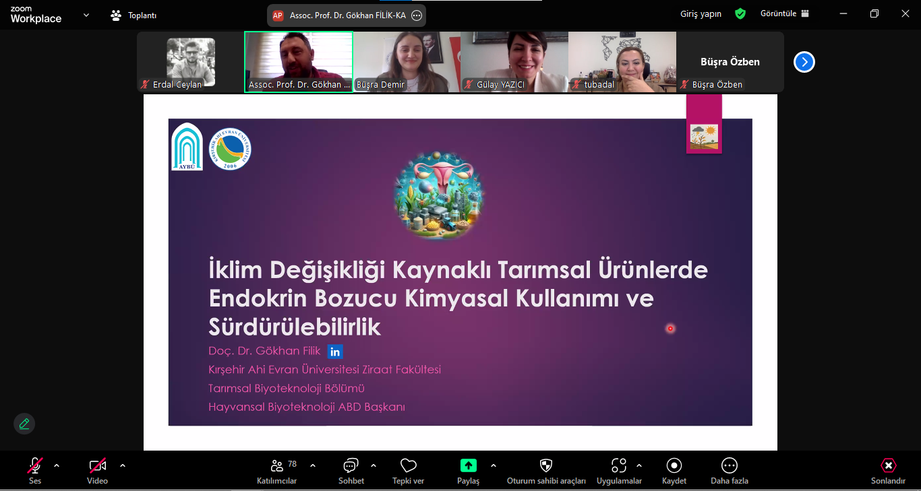Show next participants with blue arrow
Image resolution: width=921 pixels, height=491 pixels.
pos(804,62)
